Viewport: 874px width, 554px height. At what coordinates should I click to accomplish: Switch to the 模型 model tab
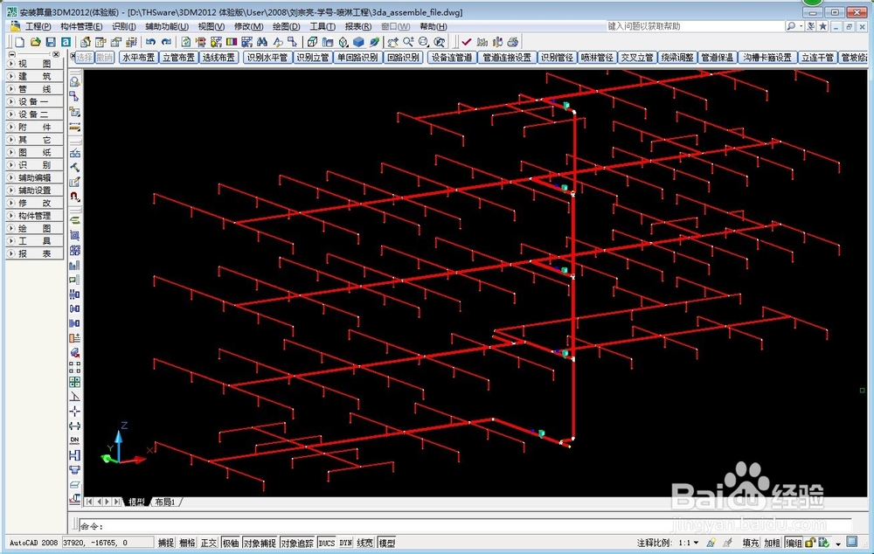tap(136, 502)
